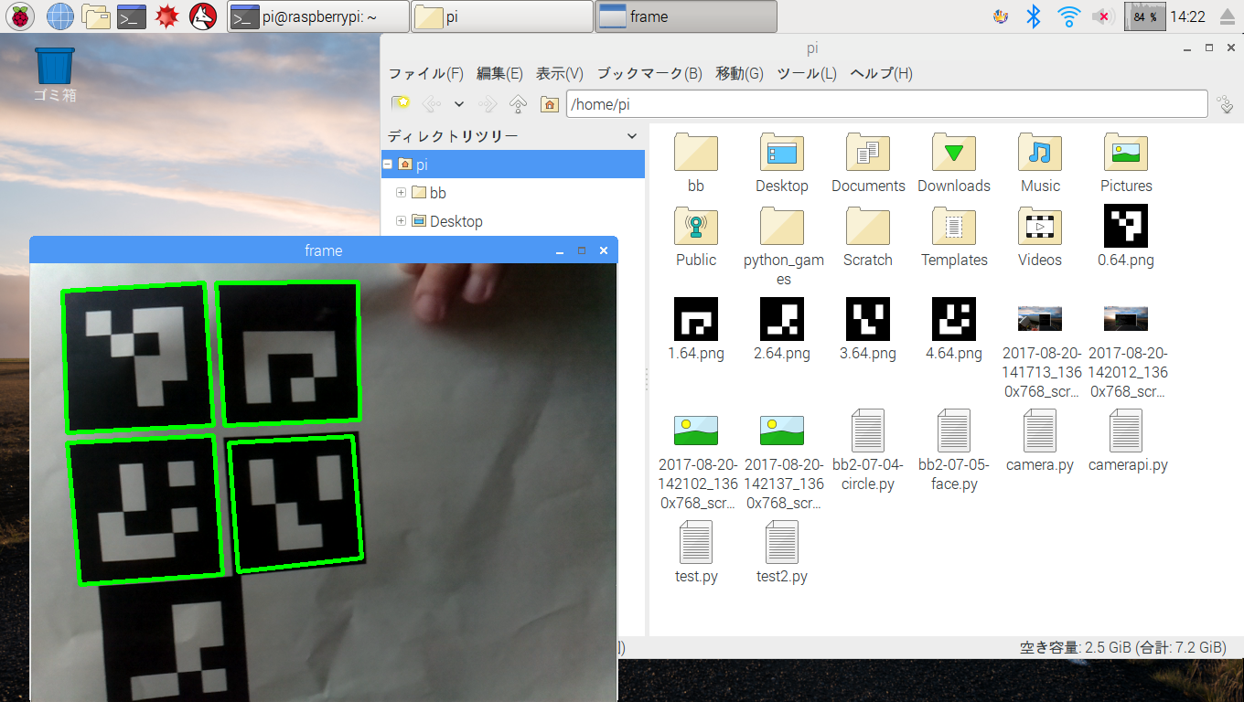Open the ファイル(F) menu
This screenshot has width=1244, height=702.
click(426, 73)
